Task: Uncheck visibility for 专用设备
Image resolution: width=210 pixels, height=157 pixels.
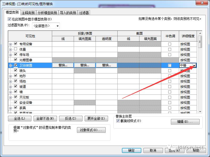Action: tap(15, 43)
